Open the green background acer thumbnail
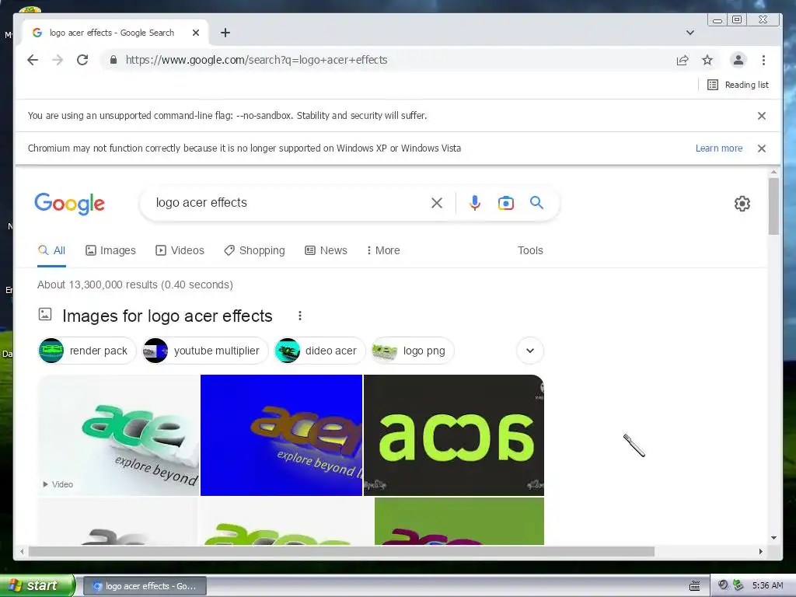The width and height of the screenshot is (796, 597). pos(459,521)
